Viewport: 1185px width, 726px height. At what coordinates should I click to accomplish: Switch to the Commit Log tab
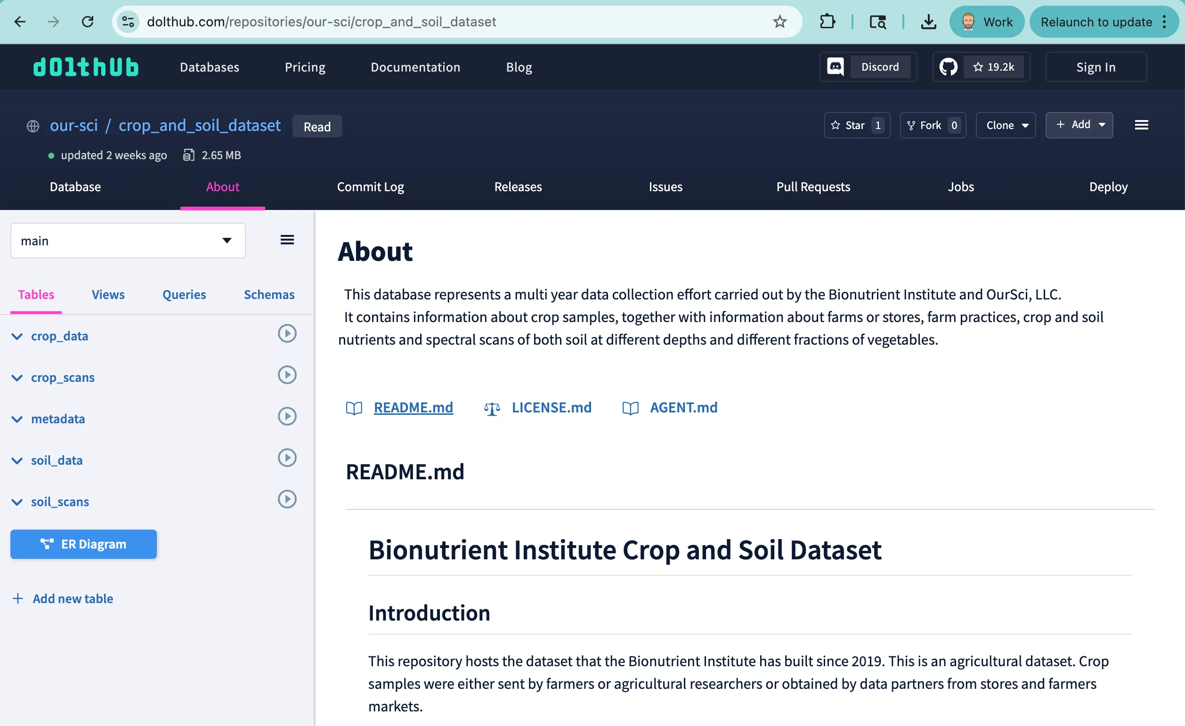[370, 186]
